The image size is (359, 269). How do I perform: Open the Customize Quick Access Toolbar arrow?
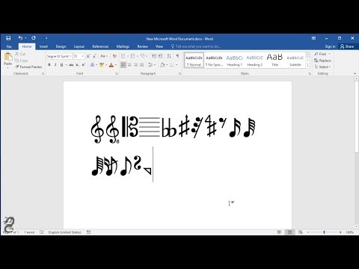[x=46, y=38]
